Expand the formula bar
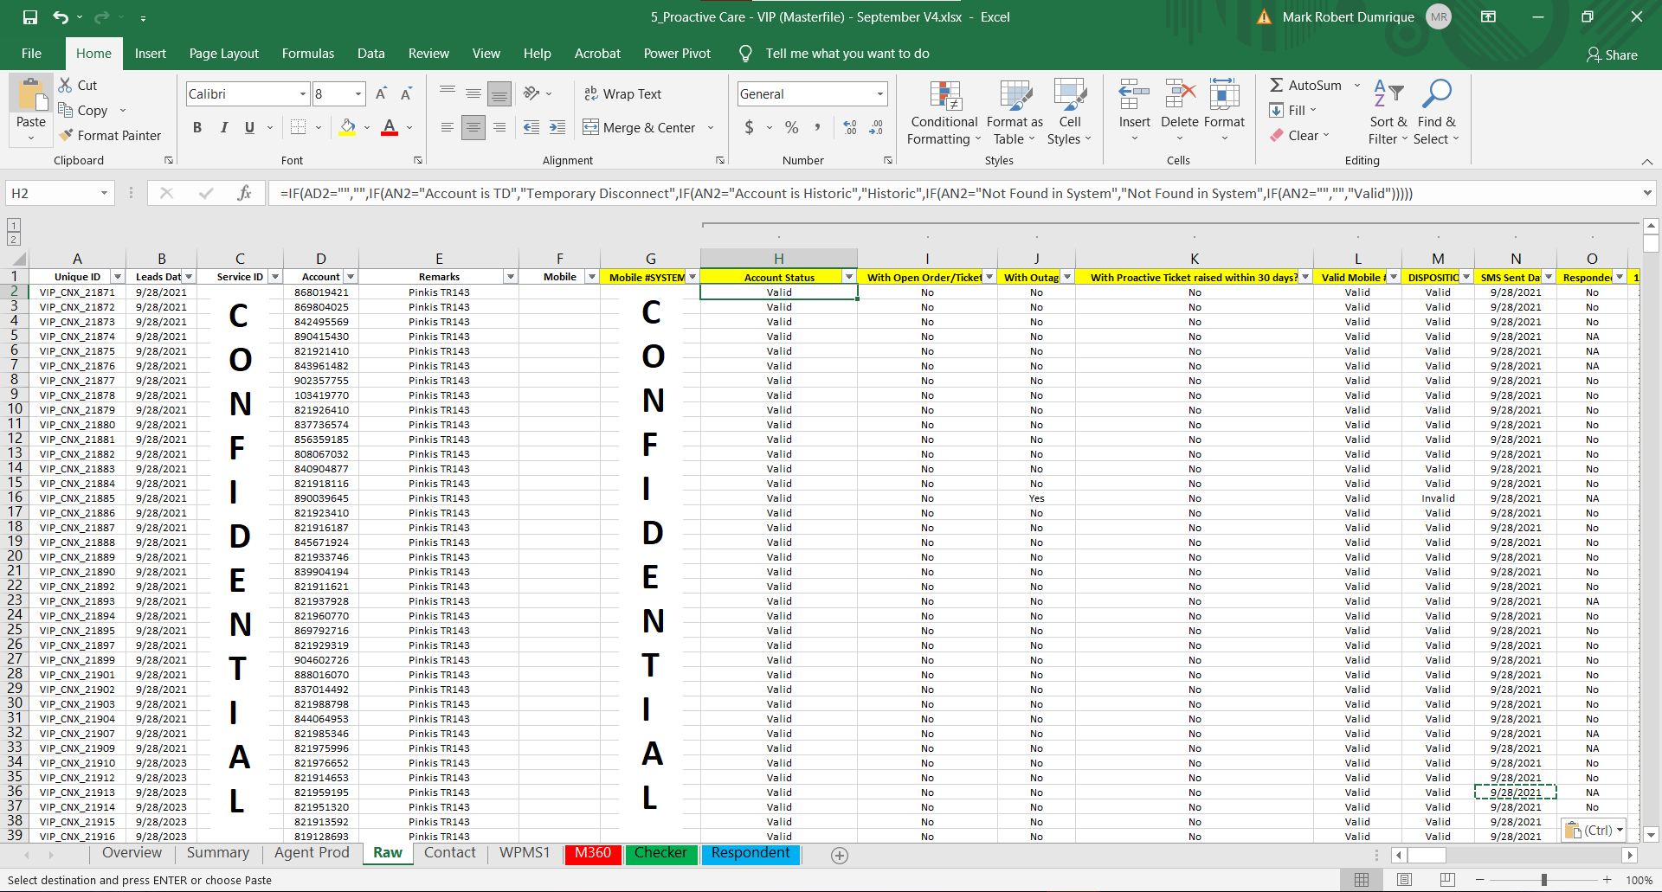1662x892 pixels. (1647, 193)
